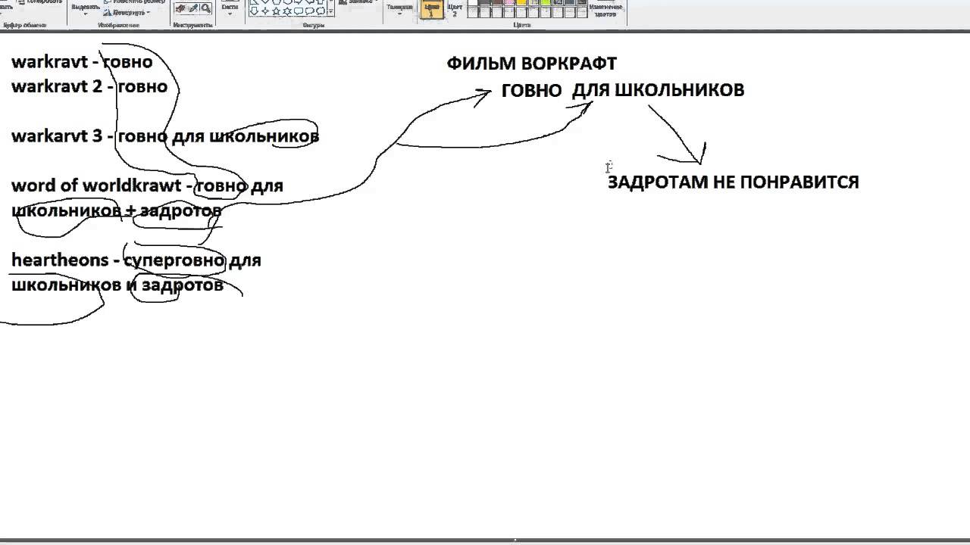Open Изменение цветов color editor
Viewport: 970px width, 545px height.
[x=605, y=9]
